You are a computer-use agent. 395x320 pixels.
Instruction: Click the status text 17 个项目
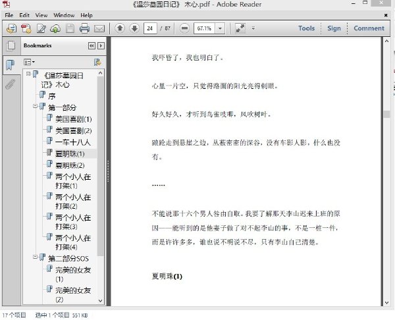pyautogui.click(x=14, y=315)
